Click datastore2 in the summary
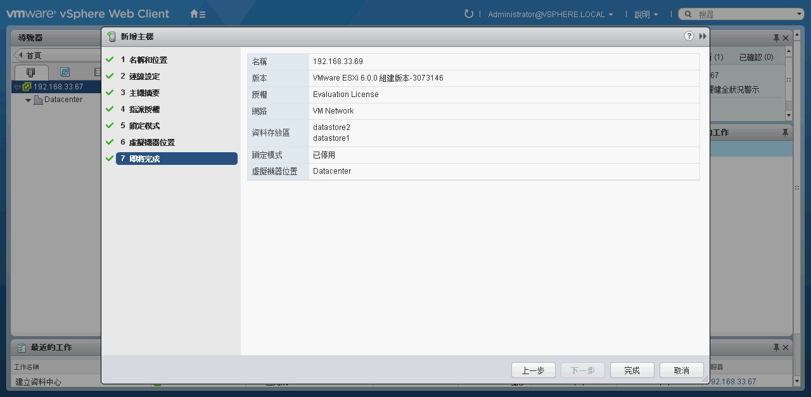Image resolution: width=811 pixels, height=397 pixels. [331, 127]
